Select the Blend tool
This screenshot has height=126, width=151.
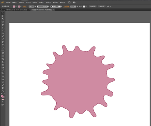click(x=3, y=73)
